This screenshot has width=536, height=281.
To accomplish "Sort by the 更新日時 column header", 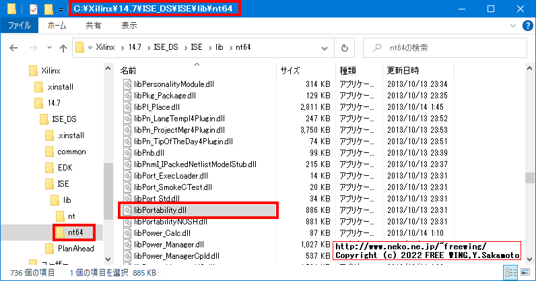I will pos(403,71).
